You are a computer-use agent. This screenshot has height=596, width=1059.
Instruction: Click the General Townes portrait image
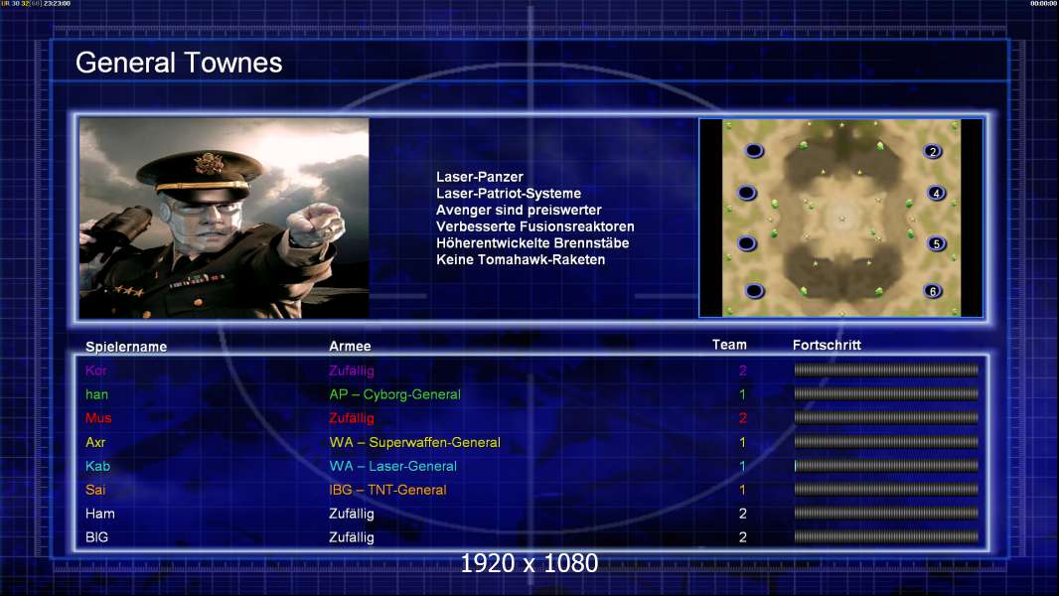(x=225, y=218)
